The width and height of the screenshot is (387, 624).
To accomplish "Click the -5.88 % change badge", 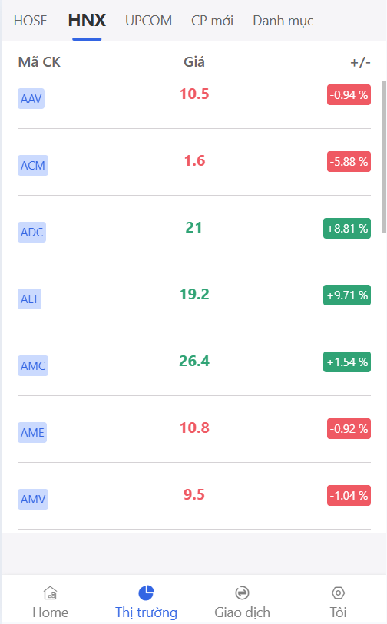I will pos(349,162).
